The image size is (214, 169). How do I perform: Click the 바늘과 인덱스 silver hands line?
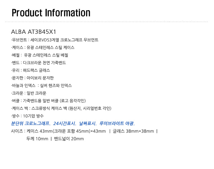click(x=41, y=85)
